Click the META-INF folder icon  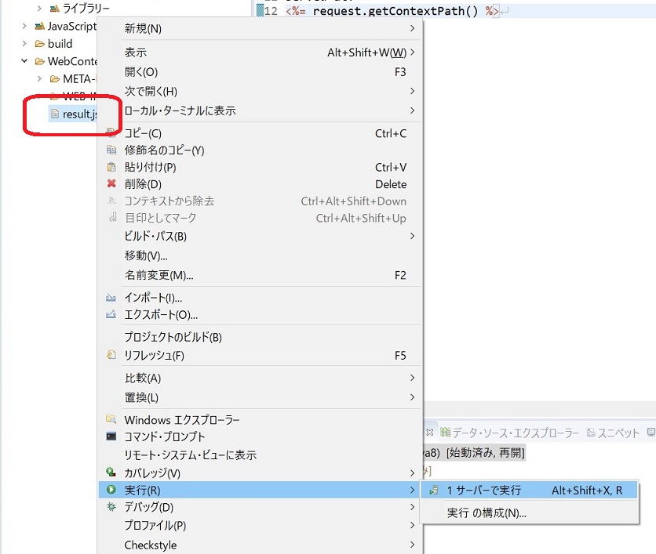click(x=55, y=78)
